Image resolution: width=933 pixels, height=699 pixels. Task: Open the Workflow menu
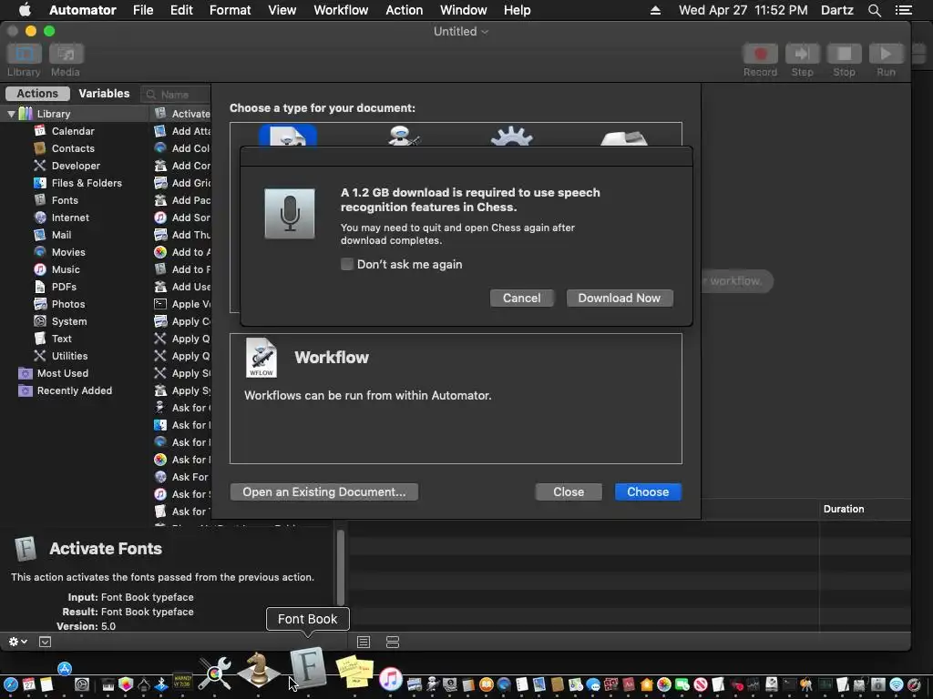pos(341,10)
